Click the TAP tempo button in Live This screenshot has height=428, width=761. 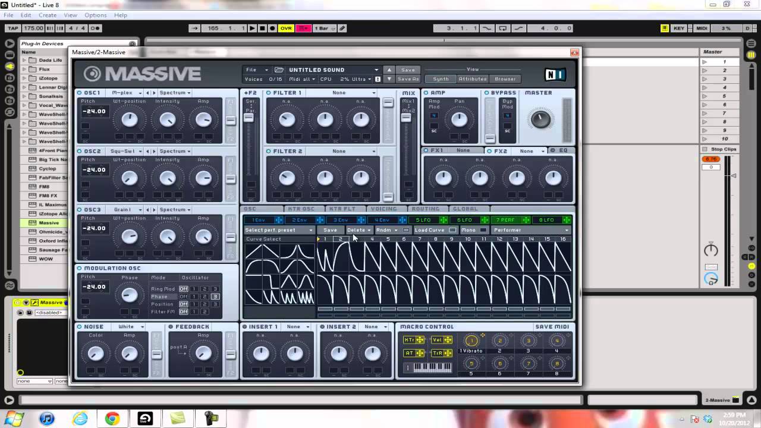click(x=13, y=28)
